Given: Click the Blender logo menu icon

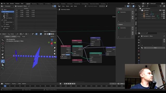Looking at the screenshot, I should coord(2,4).
